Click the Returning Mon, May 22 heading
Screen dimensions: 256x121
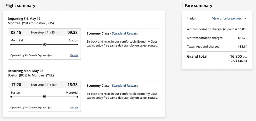[x=26, y=71]
